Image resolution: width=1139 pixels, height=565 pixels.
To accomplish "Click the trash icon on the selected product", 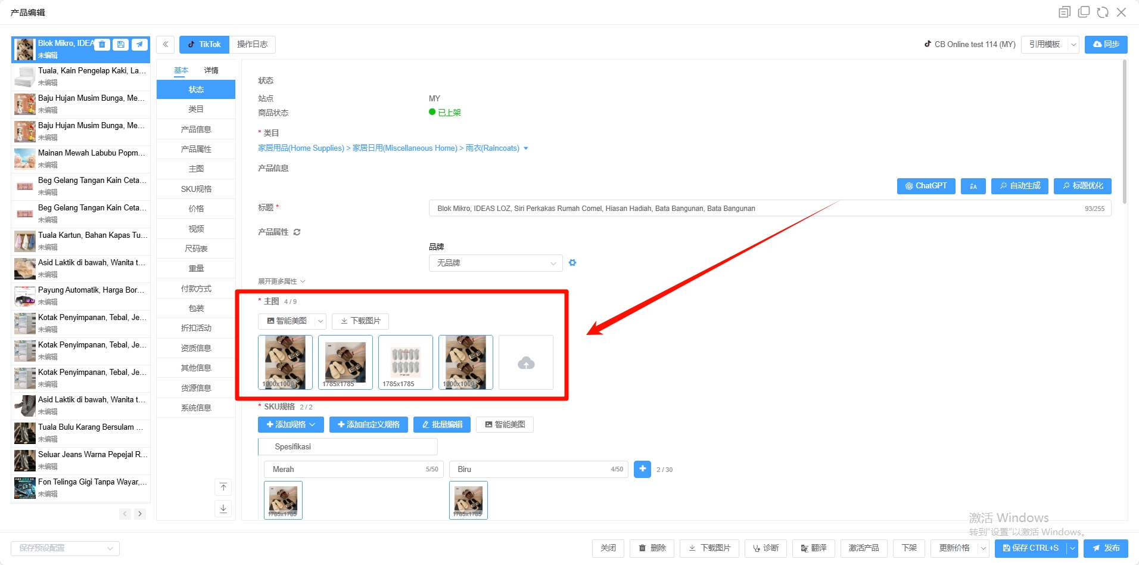I will click(102, 44).
